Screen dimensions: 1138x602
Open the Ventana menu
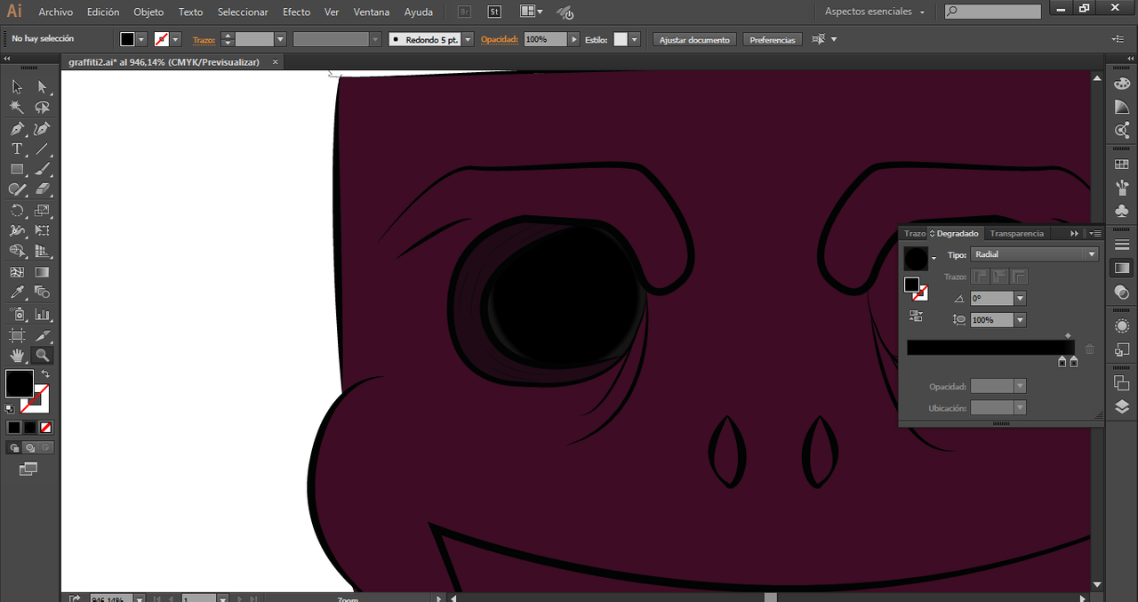click(x=371, y=12)
